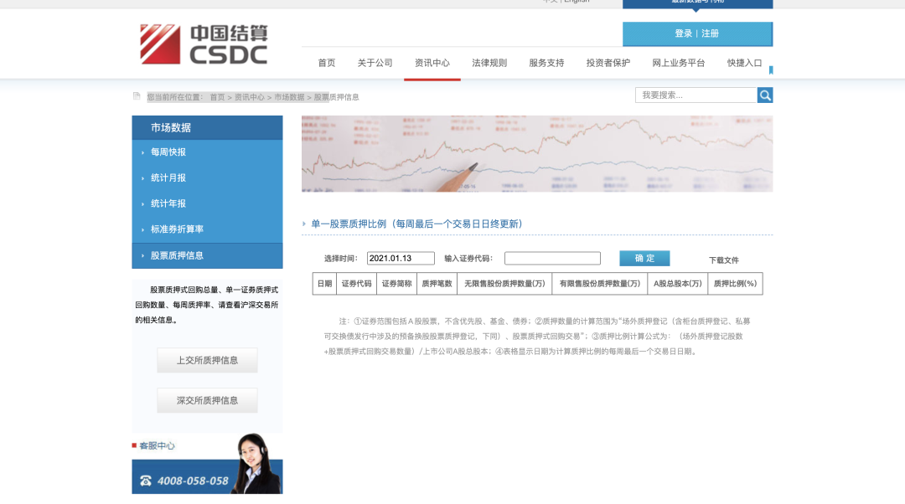Click the CSDC logo

(x=201, y=44)
